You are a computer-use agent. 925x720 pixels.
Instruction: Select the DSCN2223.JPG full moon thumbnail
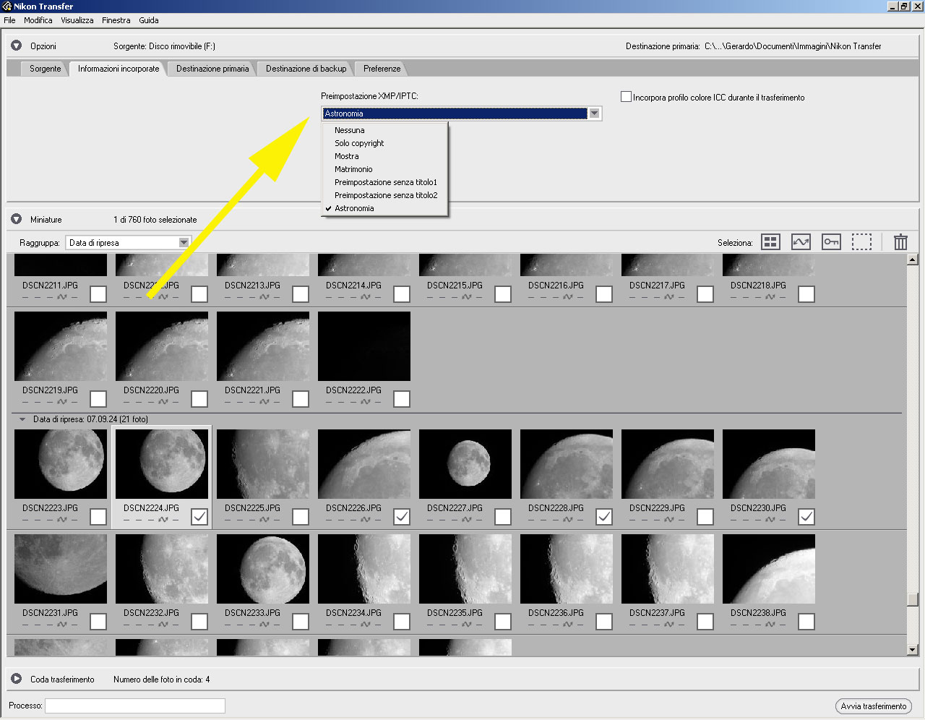tap(61, 464)
